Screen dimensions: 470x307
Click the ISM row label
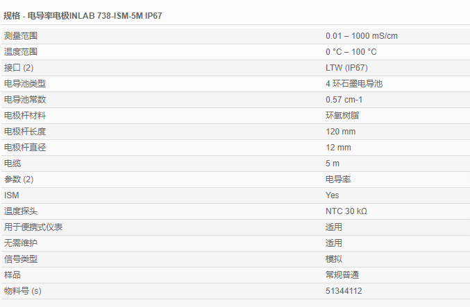[x=12, y=195]
